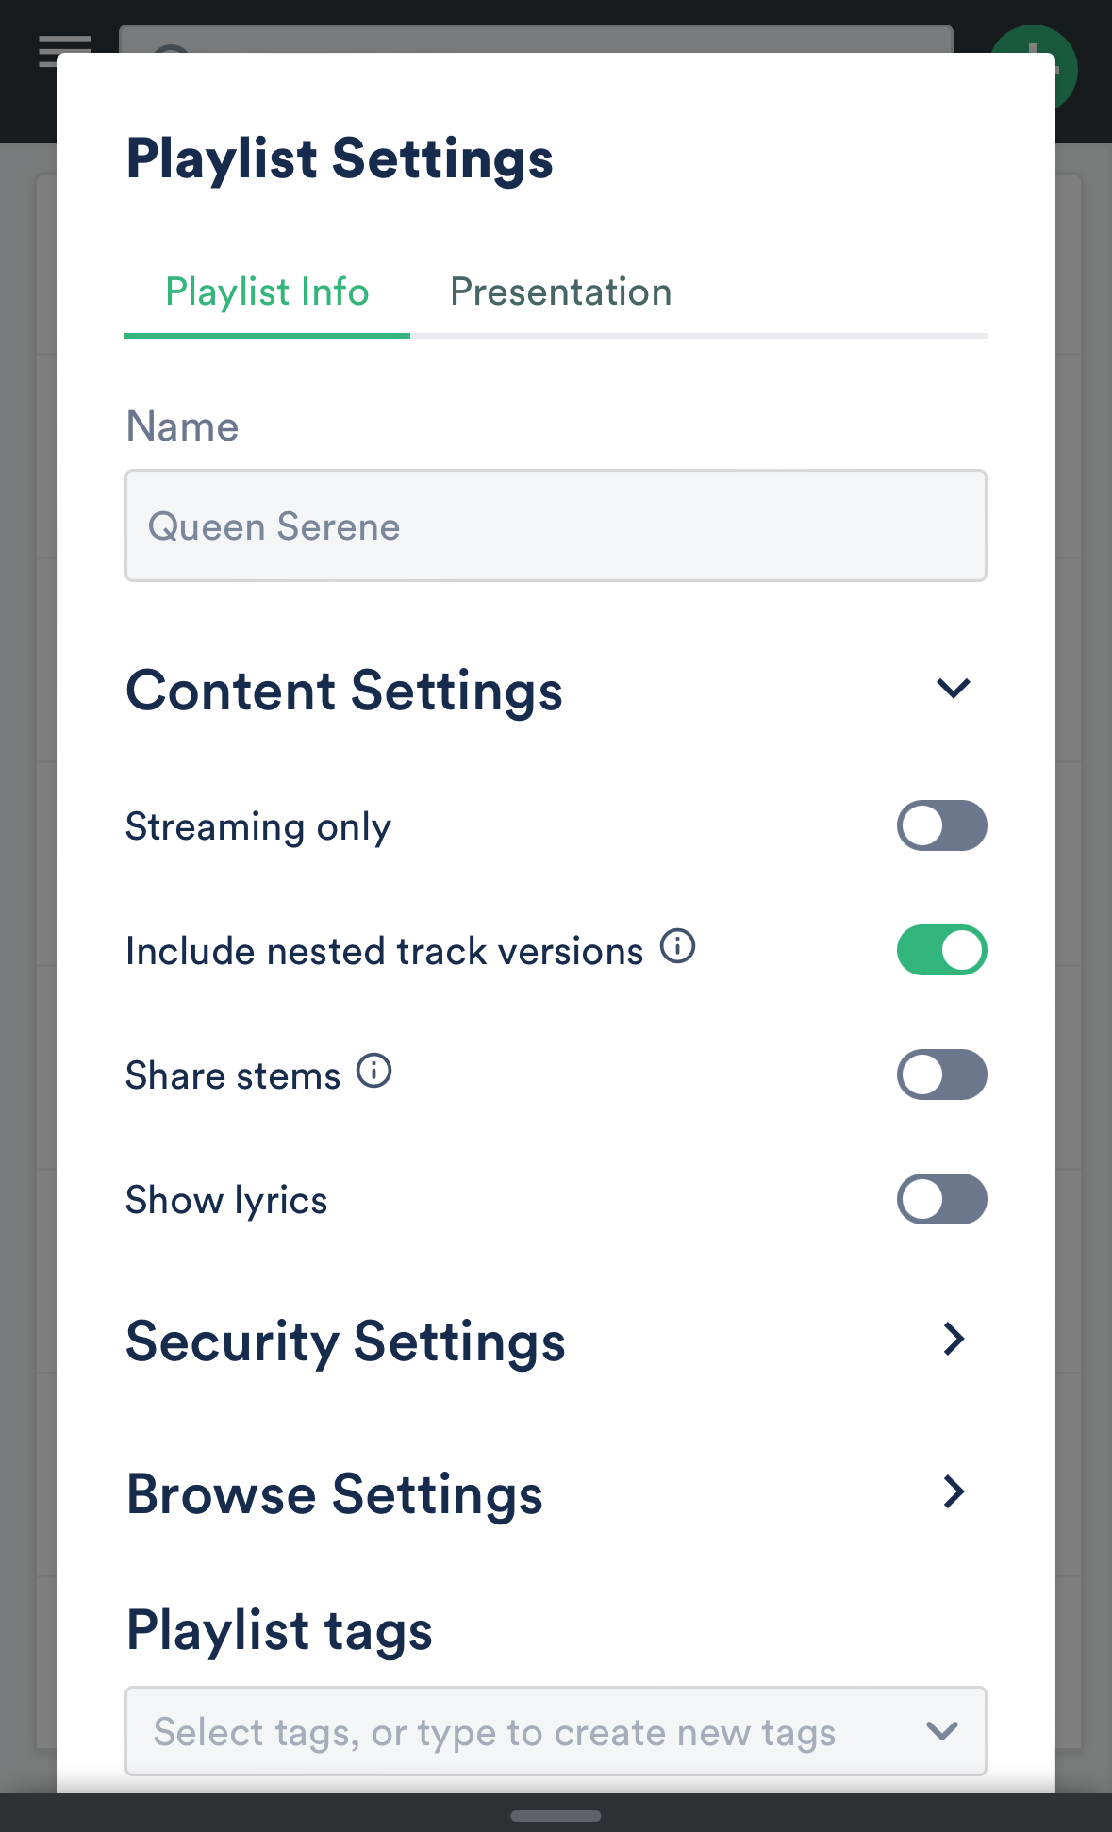Collapse Content Settings with its chevron
The image size is (1112, 1832).
coord(954,689)
